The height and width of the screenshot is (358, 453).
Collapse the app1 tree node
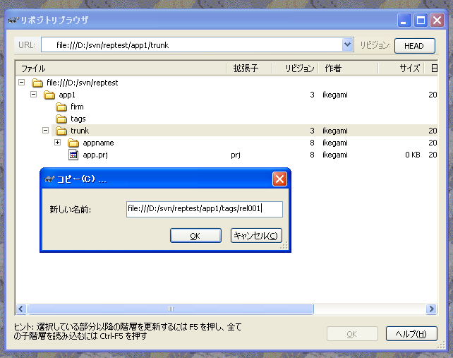coord(33,95)
